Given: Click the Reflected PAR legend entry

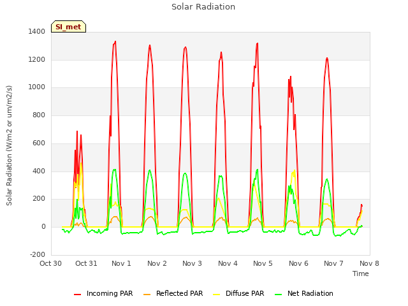Looking at the screenshot, I should [173, 293].
